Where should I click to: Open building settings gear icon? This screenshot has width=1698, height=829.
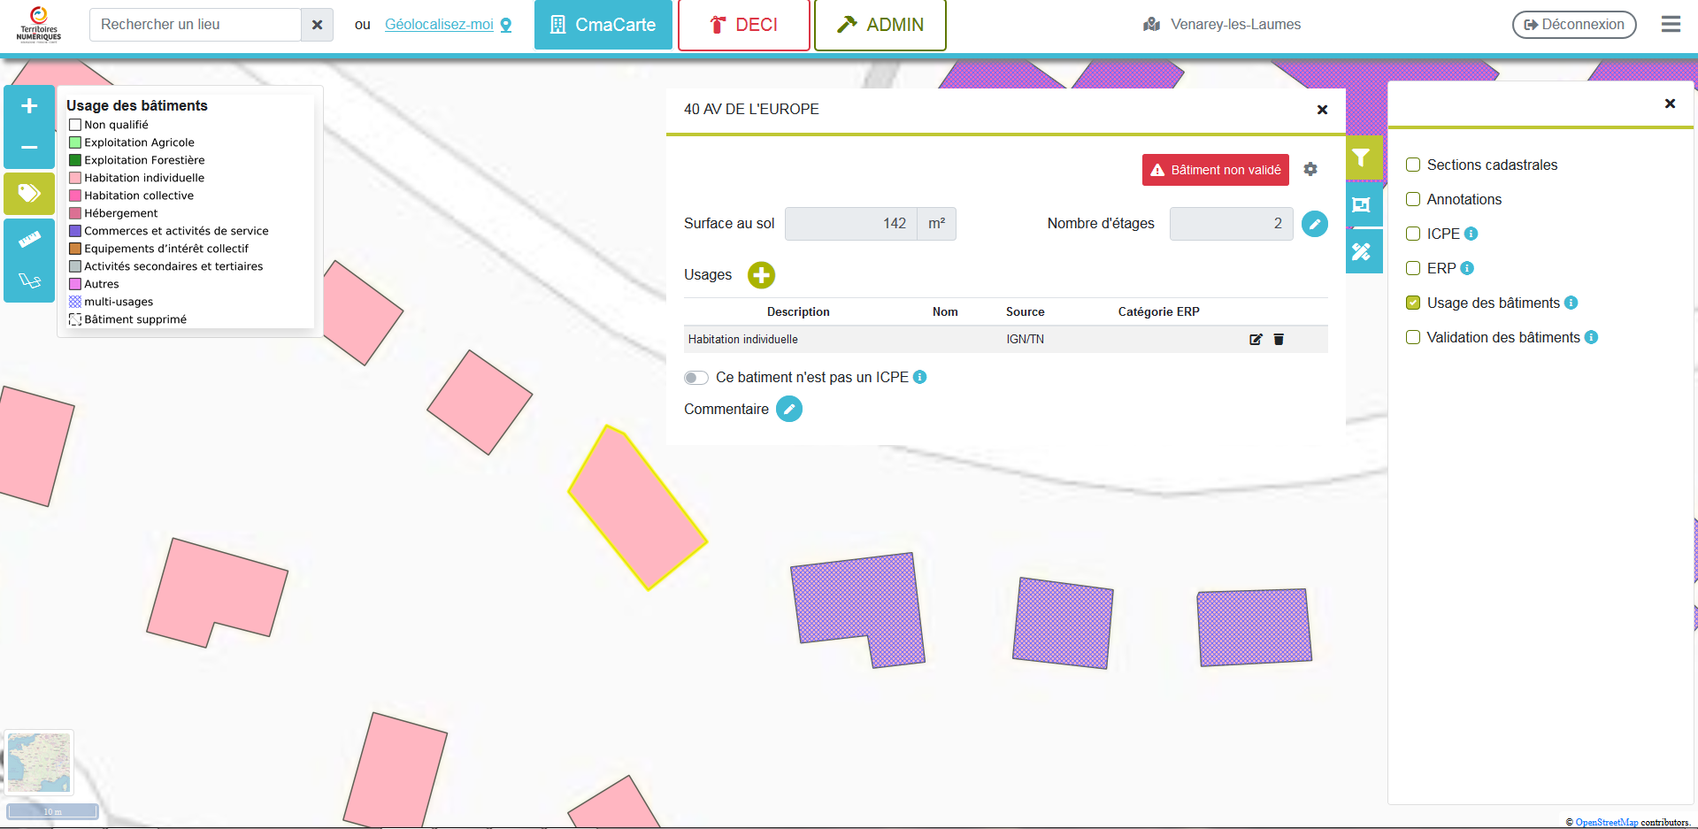click(1310, 170)
